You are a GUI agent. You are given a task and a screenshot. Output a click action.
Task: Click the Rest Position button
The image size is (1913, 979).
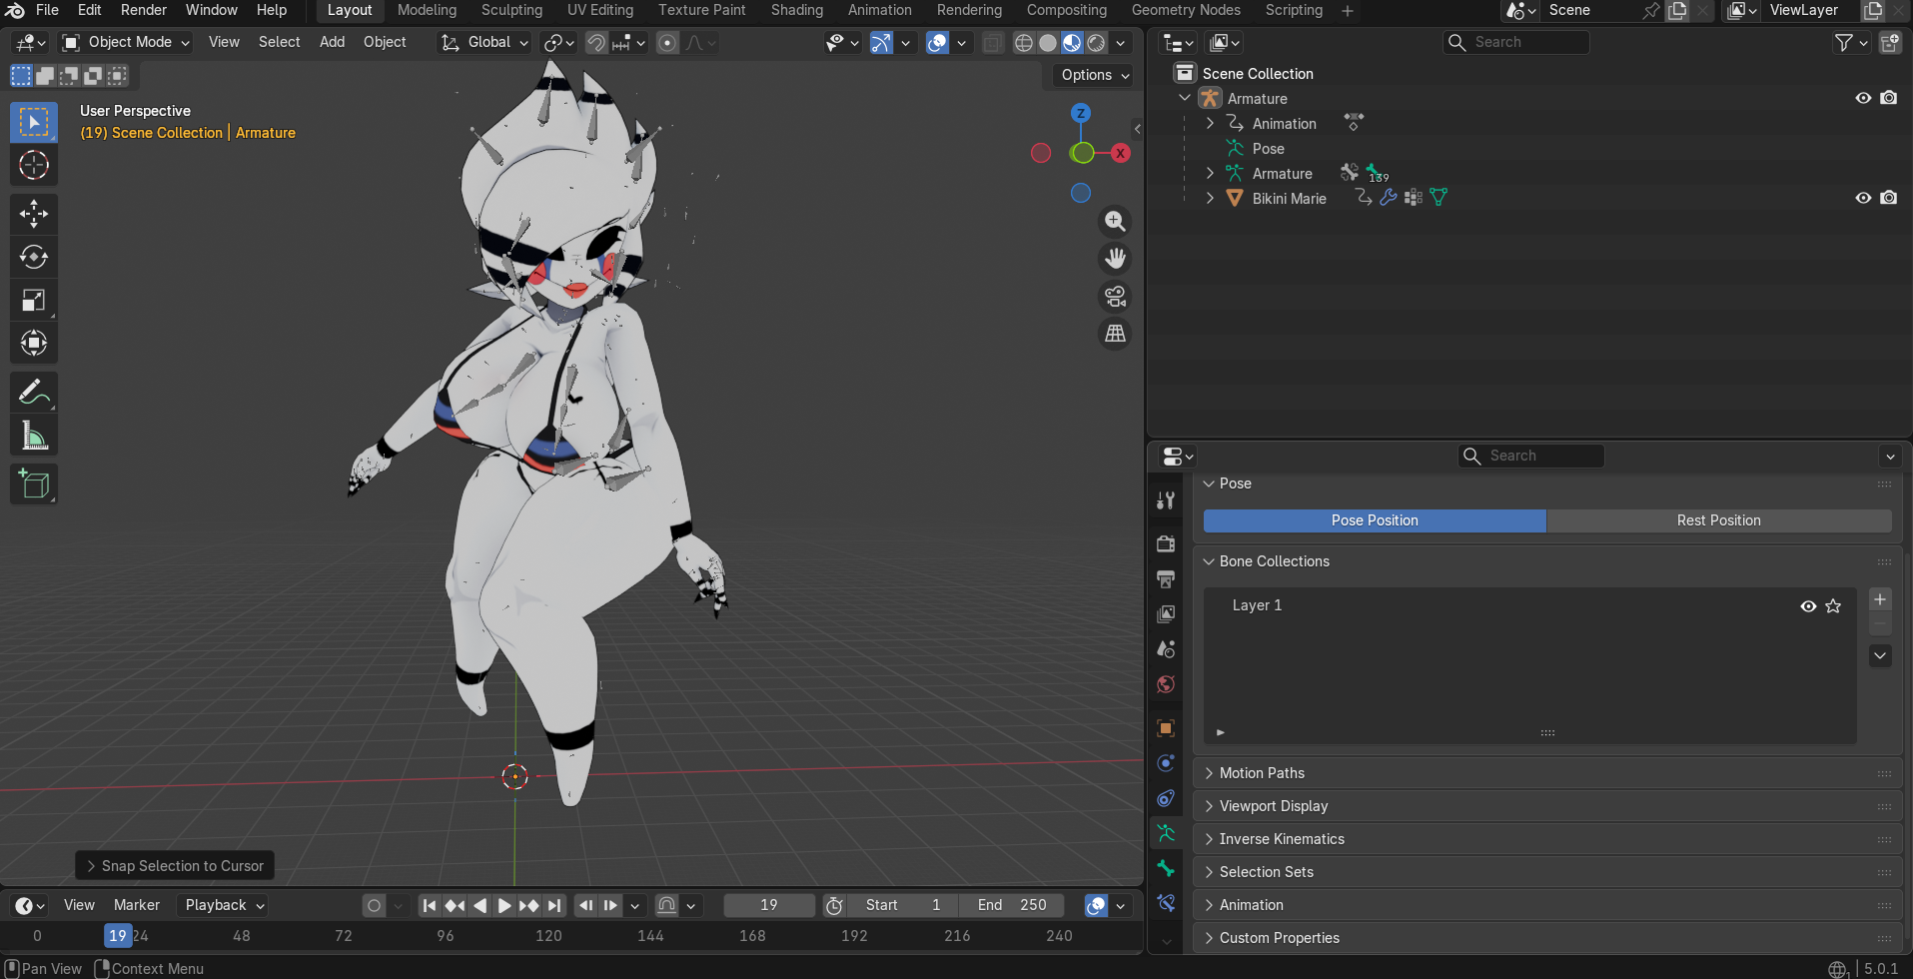pos(1718,520)
